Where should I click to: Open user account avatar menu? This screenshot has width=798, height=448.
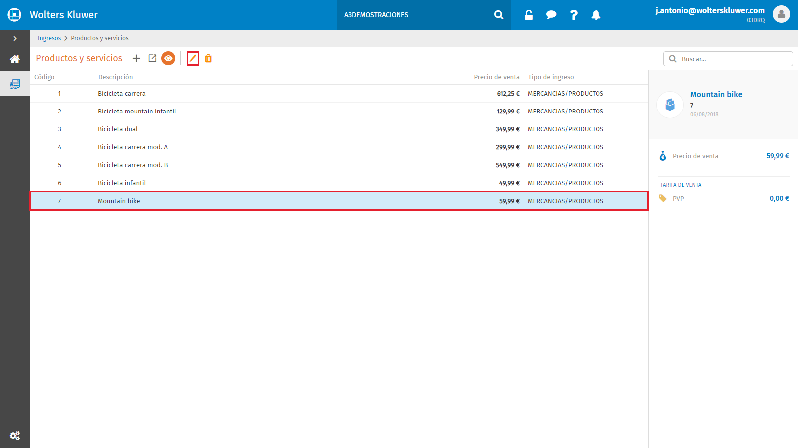pyautogui.click(x=781, y=14)
